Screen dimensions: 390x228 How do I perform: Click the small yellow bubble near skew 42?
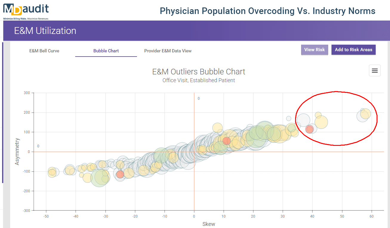[318, 115]
